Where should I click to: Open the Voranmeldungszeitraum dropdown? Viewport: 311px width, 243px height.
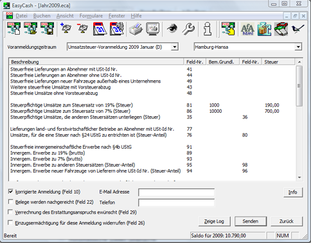[175, 47]
